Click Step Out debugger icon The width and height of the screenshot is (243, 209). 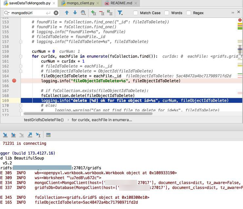30,135
